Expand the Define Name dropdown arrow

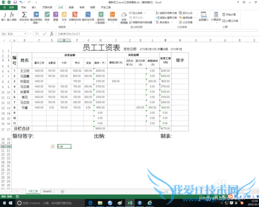coord(145,13)
